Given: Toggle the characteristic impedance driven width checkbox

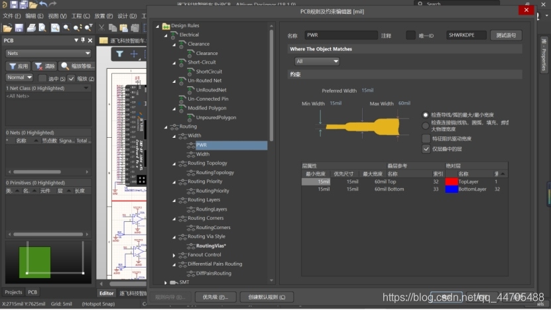Looking at the screenshot, I should click(x=426, y=138).
